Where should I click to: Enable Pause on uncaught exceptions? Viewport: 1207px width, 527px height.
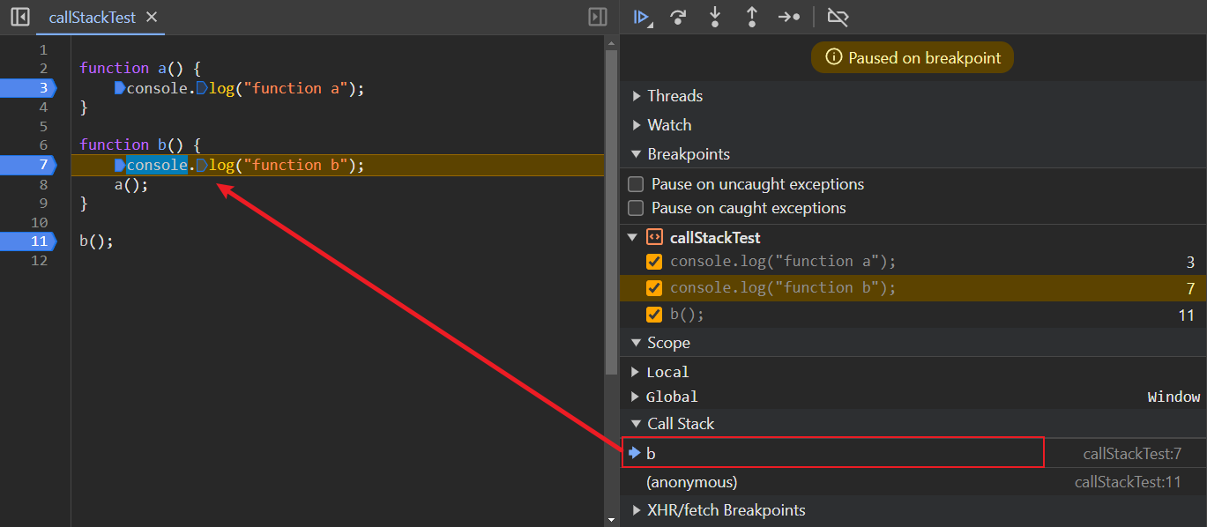[x=636, y=184]
